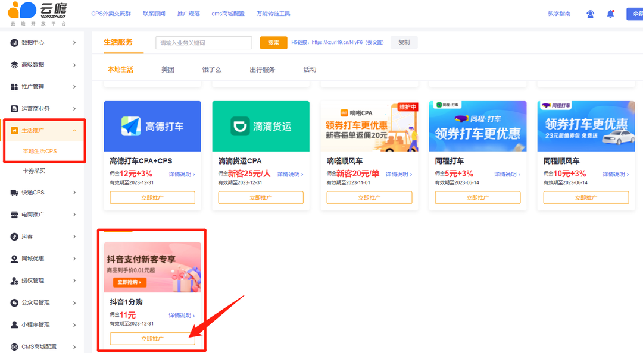Click 立即推广 under 抖音1分购
Viewport: 643px width, 353px height.
[152, 339]
